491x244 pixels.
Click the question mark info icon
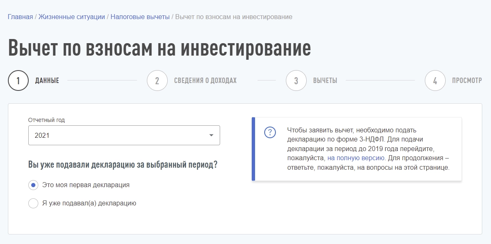(x=270, y=132)
